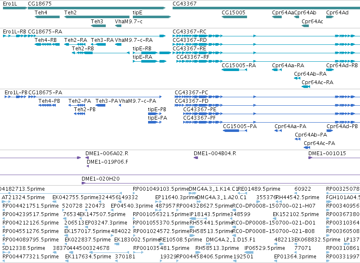Select transcript label Cpr64Ac-RA

[x=317, y=82]
